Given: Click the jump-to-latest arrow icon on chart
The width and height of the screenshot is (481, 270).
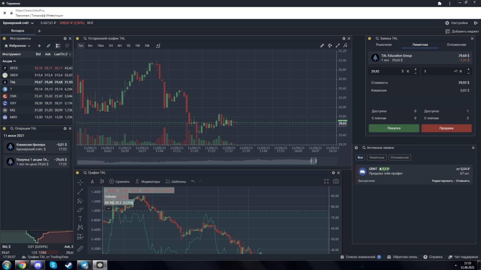Looking at the screenshot, I should (x=158, y=46).
